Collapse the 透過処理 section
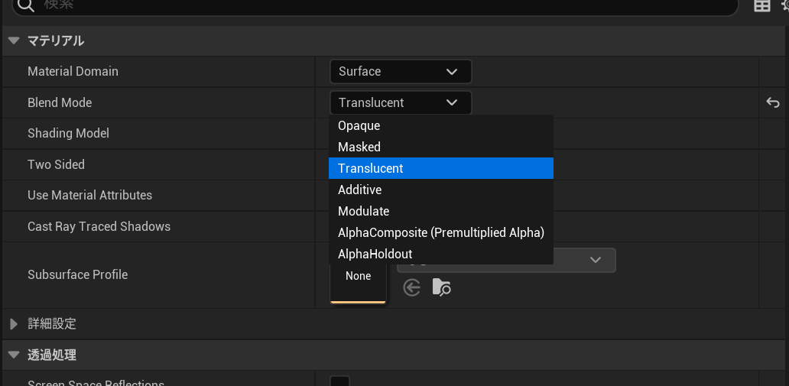Screen dimensions: 789x386 pyautogui.click(x=14, y=355)
